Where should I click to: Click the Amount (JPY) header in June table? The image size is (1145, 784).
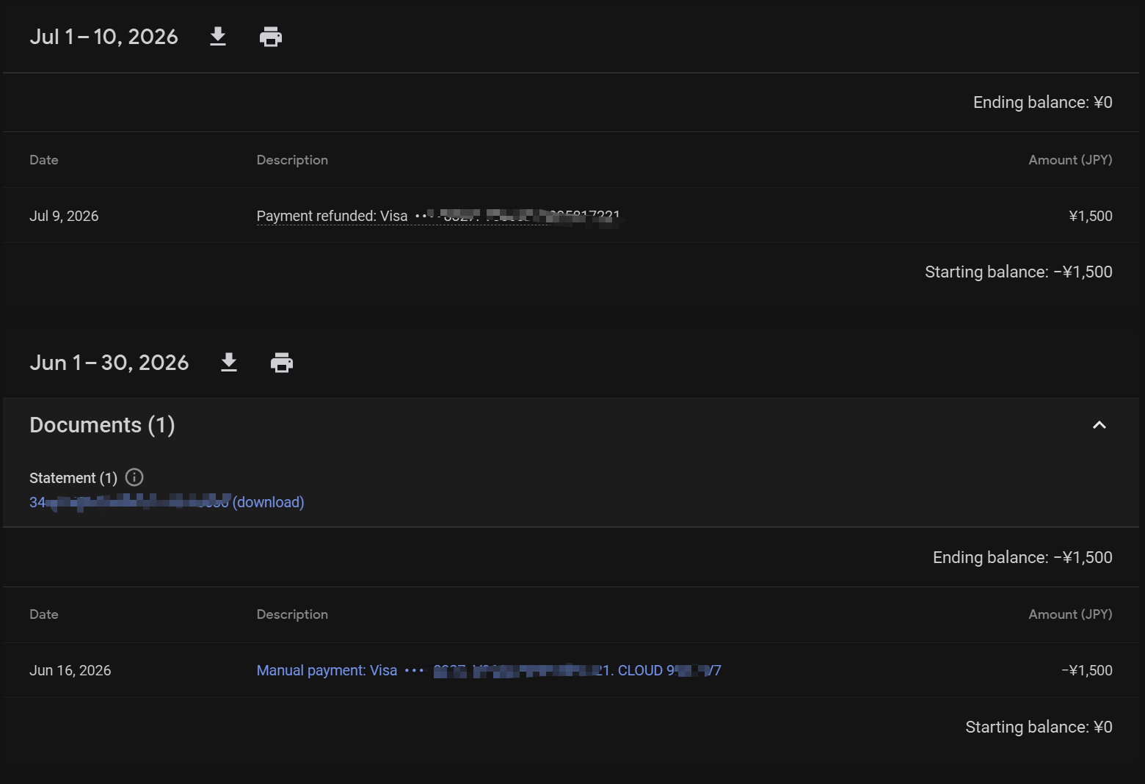(1070, 614)
